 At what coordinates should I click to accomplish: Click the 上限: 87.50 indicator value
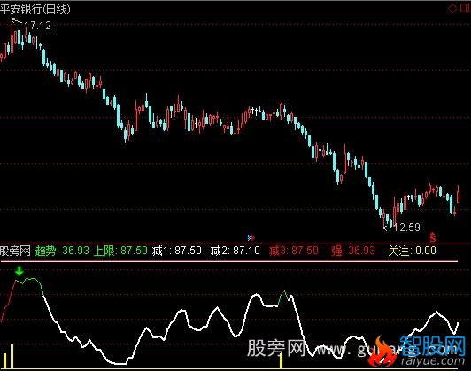coord(120,251)
